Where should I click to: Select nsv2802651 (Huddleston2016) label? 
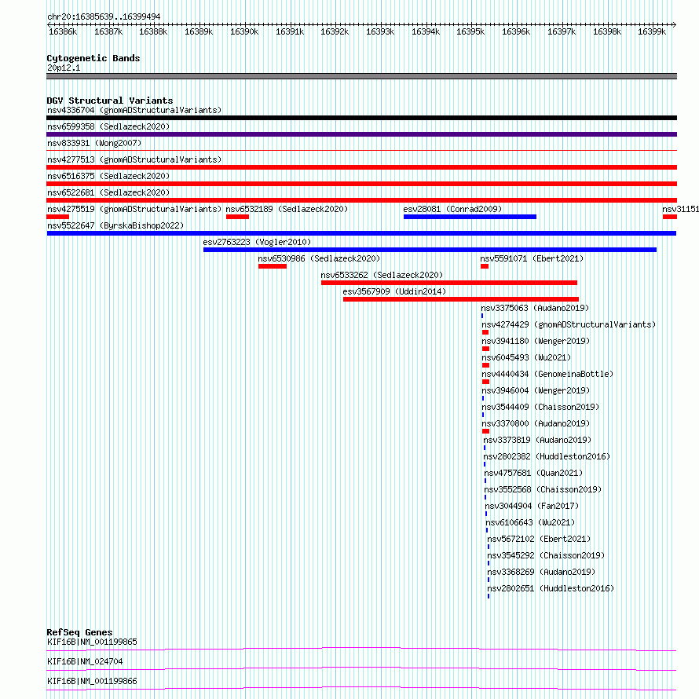551,588
